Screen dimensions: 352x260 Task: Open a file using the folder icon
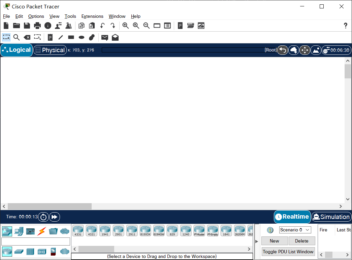[x=17, y=26]
